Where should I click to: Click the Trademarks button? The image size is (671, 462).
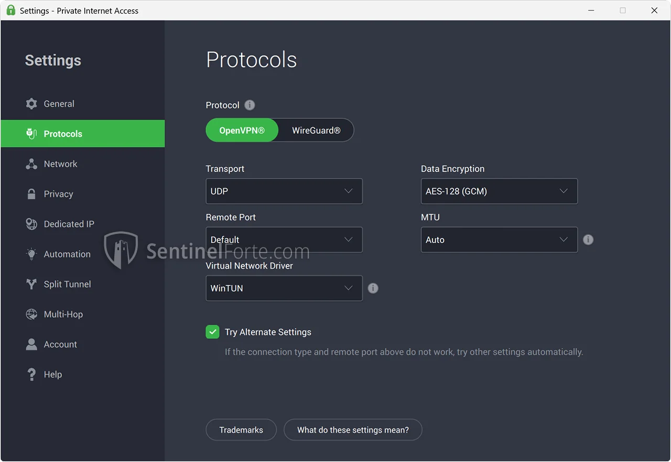coord(241,430)
